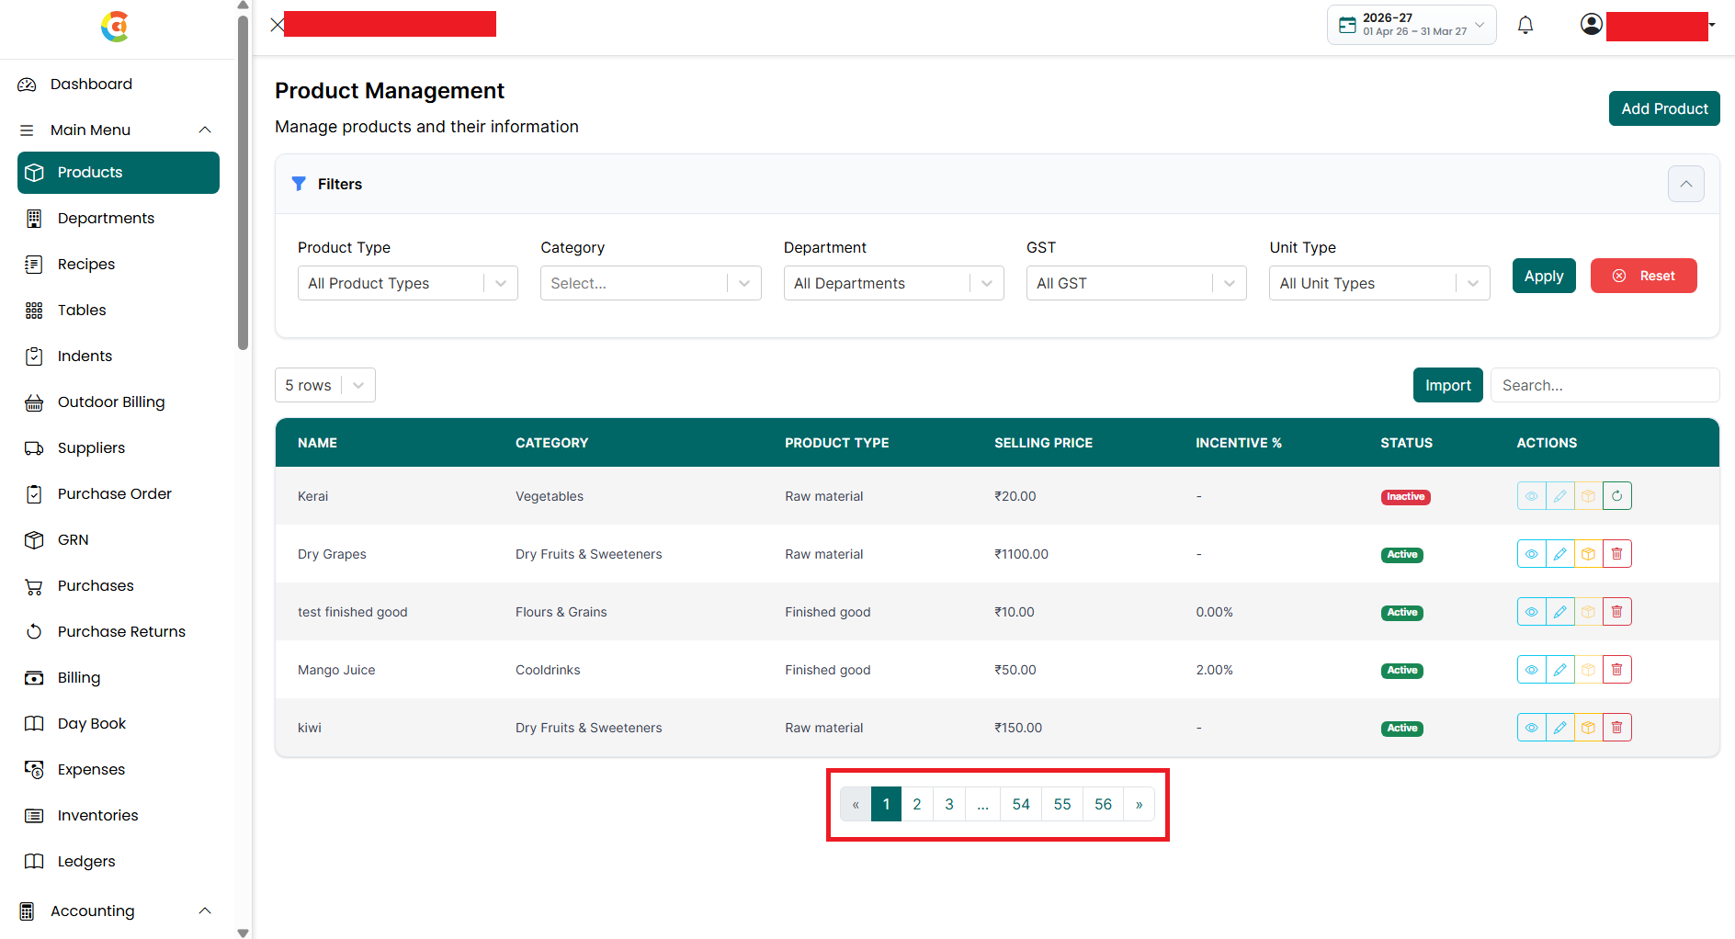Screen dimensions: 1735x939
Task: Open the stock box icon for Kerai
Action: pyautogui.click(x=1588, y=496)
